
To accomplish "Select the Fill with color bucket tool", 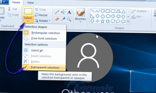I will tap(63, 12).
